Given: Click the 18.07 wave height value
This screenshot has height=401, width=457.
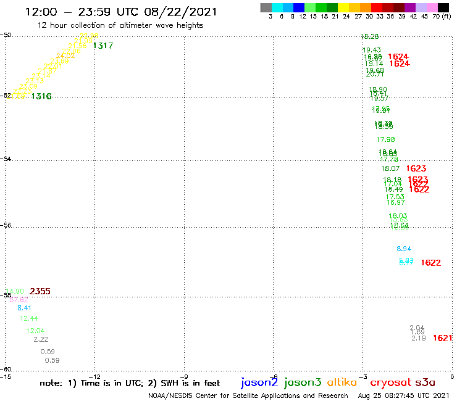Looking at the screenshot, I should [x=390, y=168].
